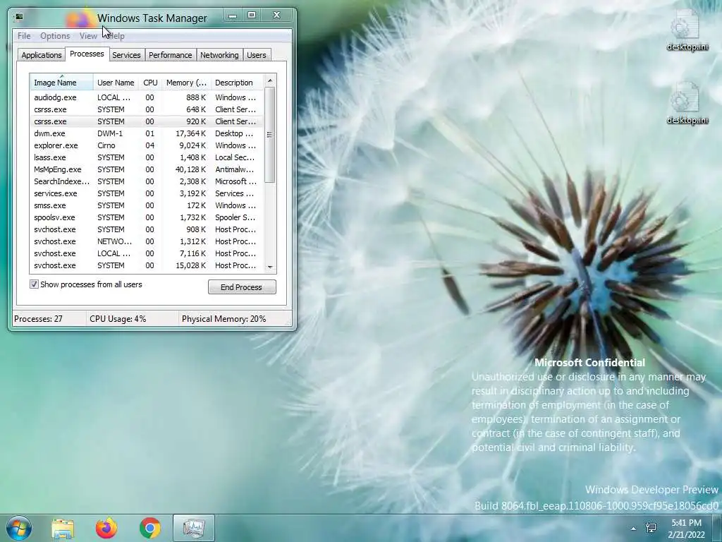Toggle Show processes from all users
This screenshot has width=722, height=542.
(x=34, y=284)
